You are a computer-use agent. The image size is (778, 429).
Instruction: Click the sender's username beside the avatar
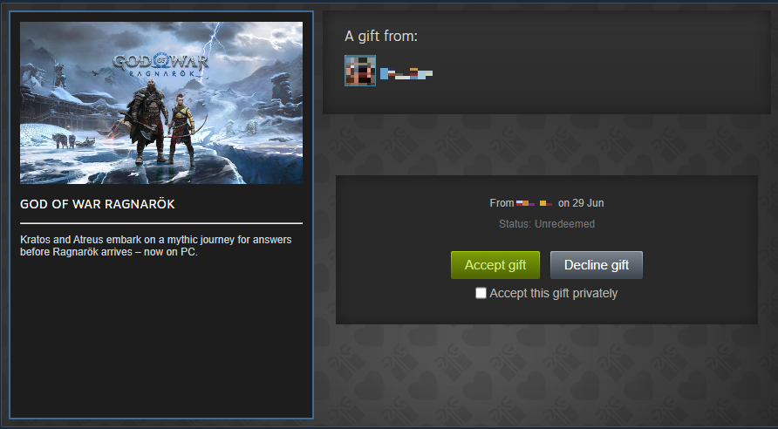(406, 74)
